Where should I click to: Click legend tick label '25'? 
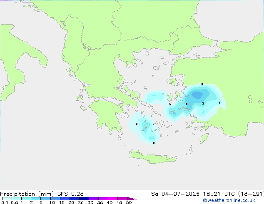tap(81, 202)
